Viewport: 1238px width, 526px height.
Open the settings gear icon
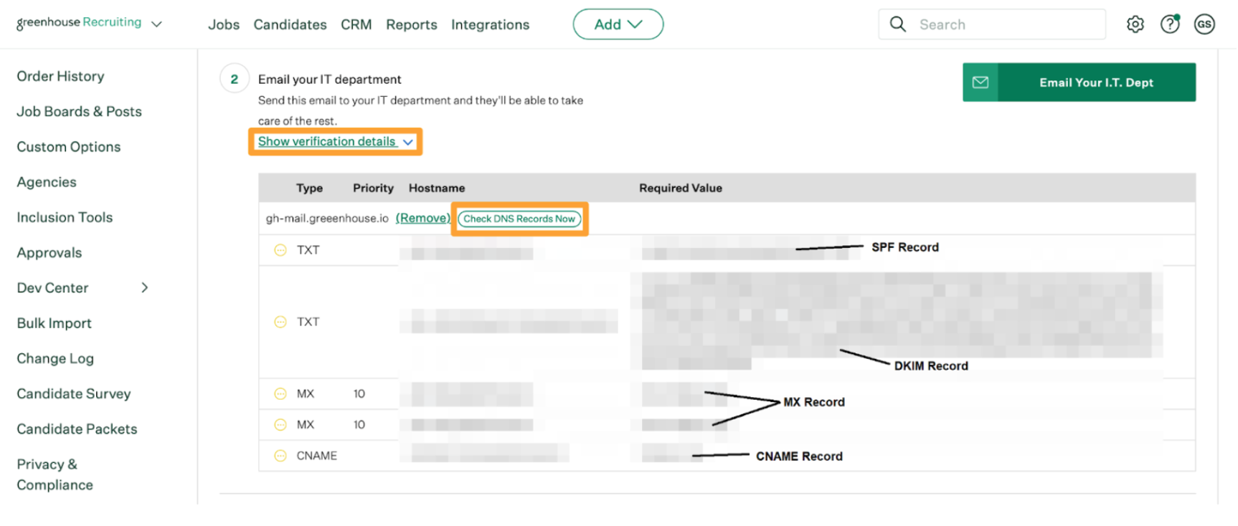tap(1135, 24)
